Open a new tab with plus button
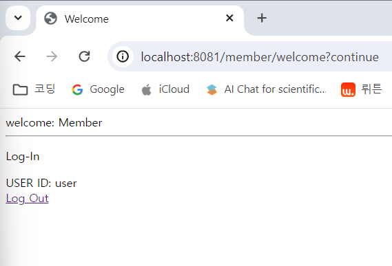This screenshot has width=392, height=266. tap(262, 18)
